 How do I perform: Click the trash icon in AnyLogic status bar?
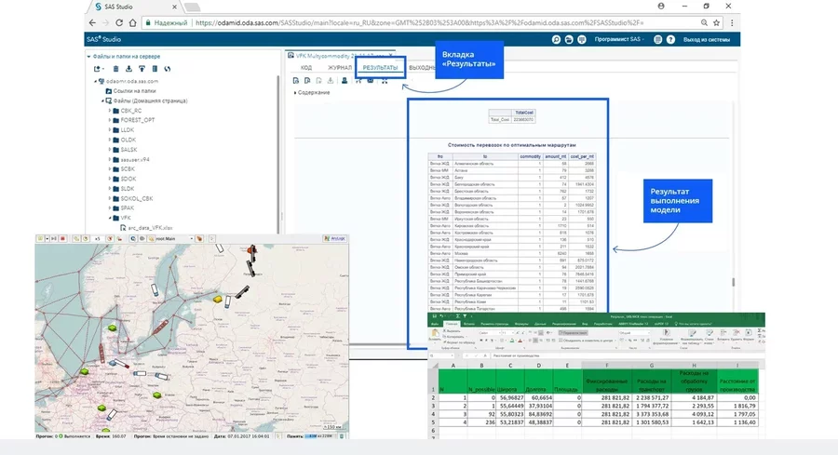tap(342, 436)
